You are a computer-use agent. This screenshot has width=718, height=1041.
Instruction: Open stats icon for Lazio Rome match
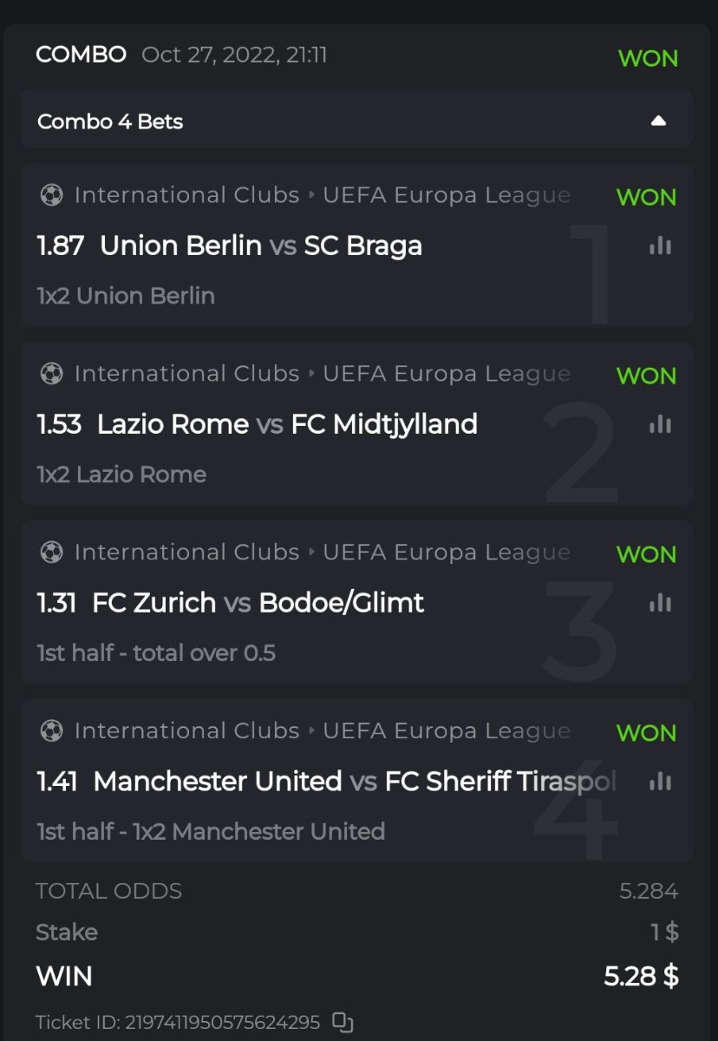[x=660, y=425]
